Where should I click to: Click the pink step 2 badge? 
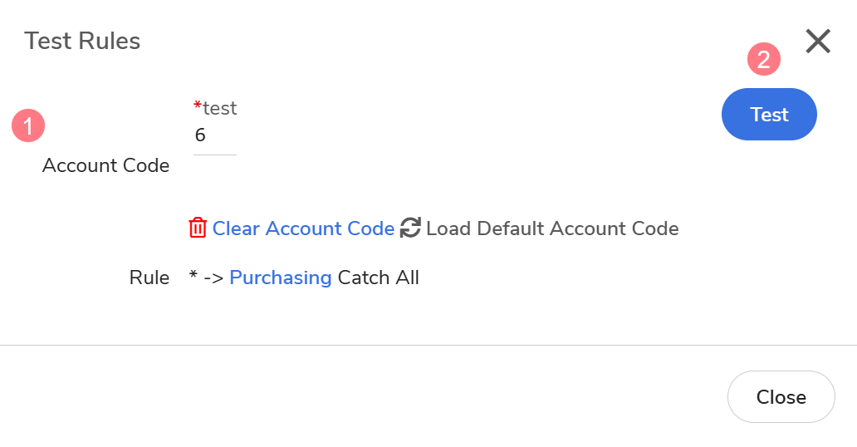pos(764,59)
